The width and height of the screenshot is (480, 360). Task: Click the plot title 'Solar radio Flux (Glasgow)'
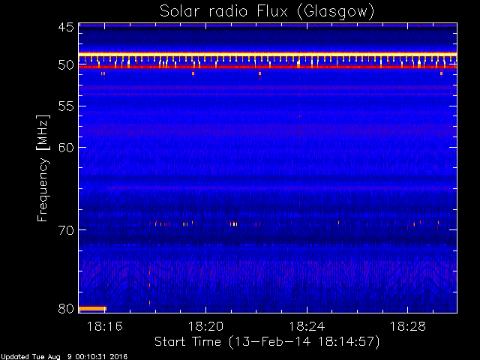click(267, 12)
